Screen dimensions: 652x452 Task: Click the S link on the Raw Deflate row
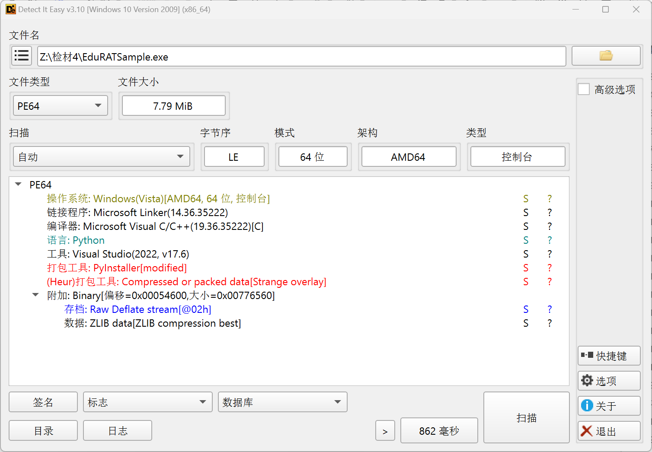point(526,309)
